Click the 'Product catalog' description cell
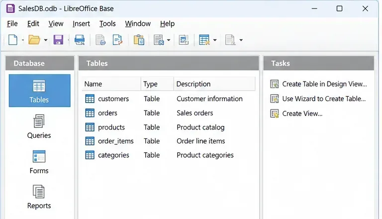 [x=200, y=127]
